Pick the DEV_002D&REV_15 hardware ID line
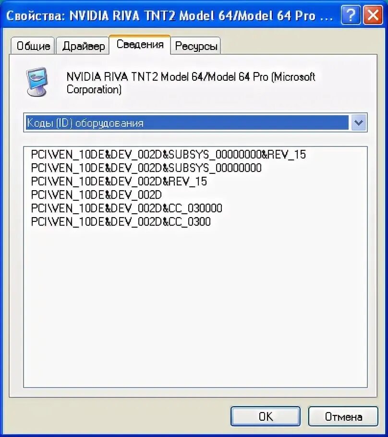Viewport: 388px width, 437px height. coord(119,181)
